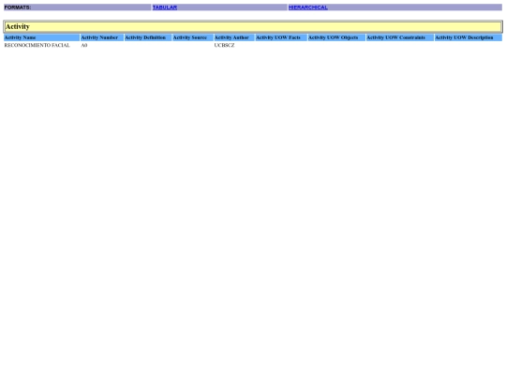Open the HIERARCHICAL format link
This screenshot has height=379, width=506.
[308, 7]
